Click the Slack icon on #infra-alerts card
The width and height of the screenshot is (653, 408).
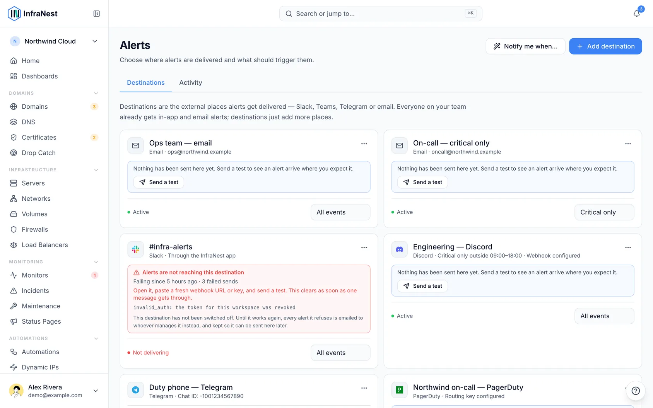(136, 249)
